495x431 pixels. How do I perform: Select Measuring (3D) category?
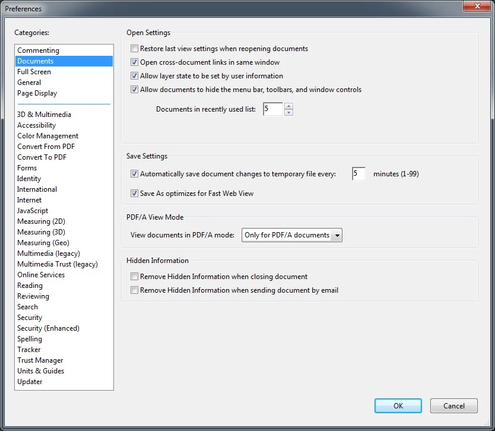coord(64,232)
